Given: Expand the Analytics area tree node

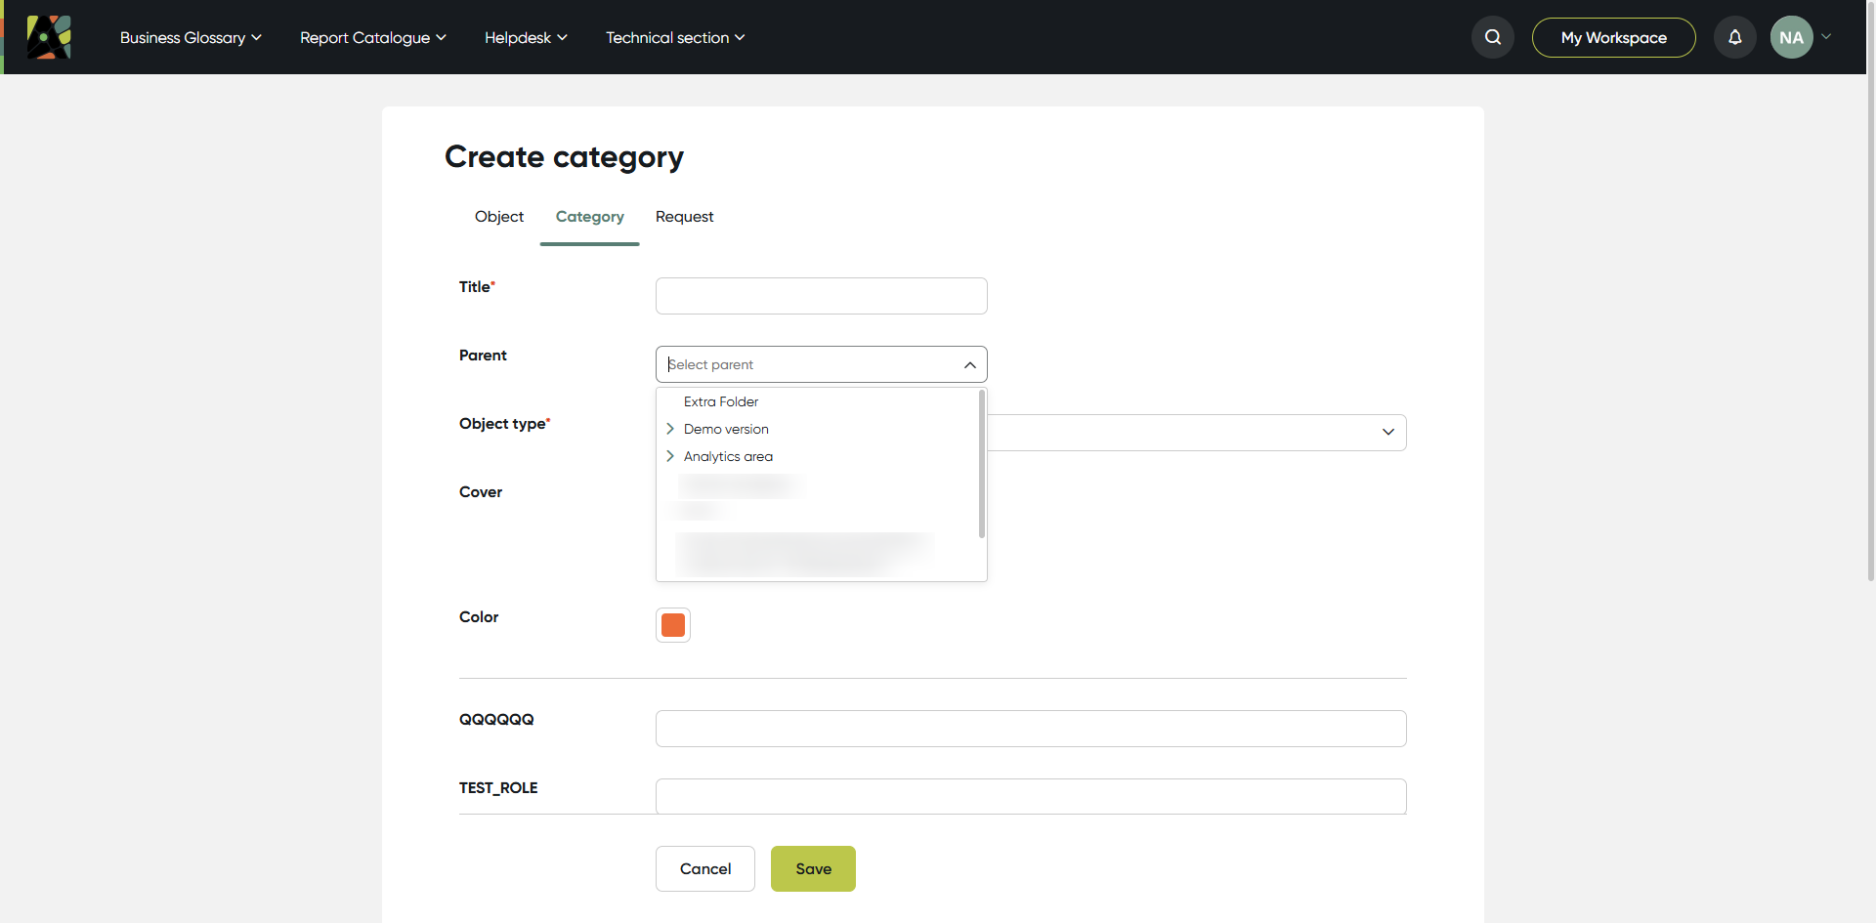Looking at the screenshot, I should pyautogui.click(x=670, y=456).
